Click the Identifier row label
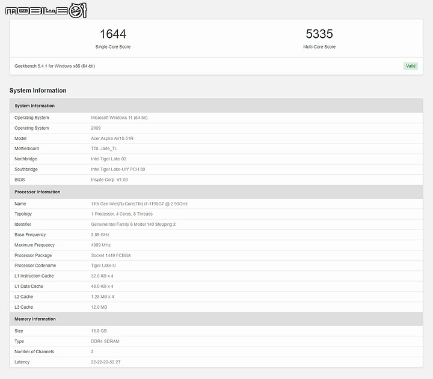The width and height of the screenshot is (433, 379). [x=23, y=225]
